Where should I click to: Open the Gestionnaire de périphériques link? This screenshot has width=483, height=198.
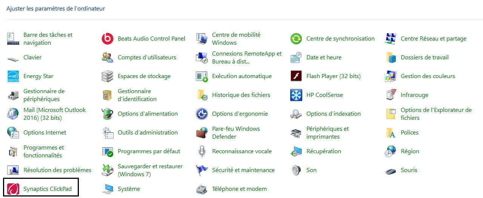(x=44, y=95)
